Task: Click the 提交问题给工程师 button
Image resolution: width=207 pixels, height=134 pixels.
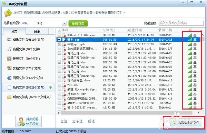Action: [x=29, y=122]
